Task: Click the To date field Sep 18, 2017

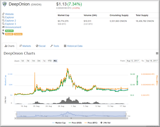Action: pyautogui.click(x=152, y=61)
